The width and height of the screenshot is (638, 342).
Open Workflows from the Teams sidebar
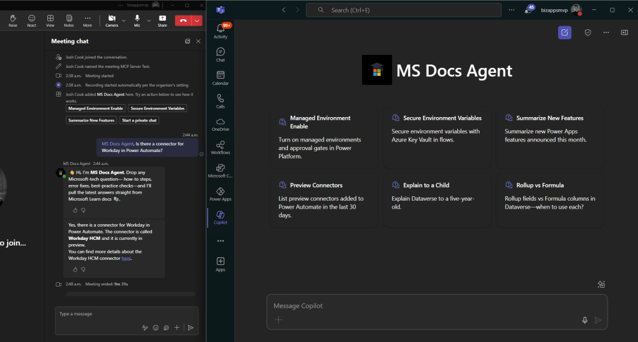[x=220, y=146]
